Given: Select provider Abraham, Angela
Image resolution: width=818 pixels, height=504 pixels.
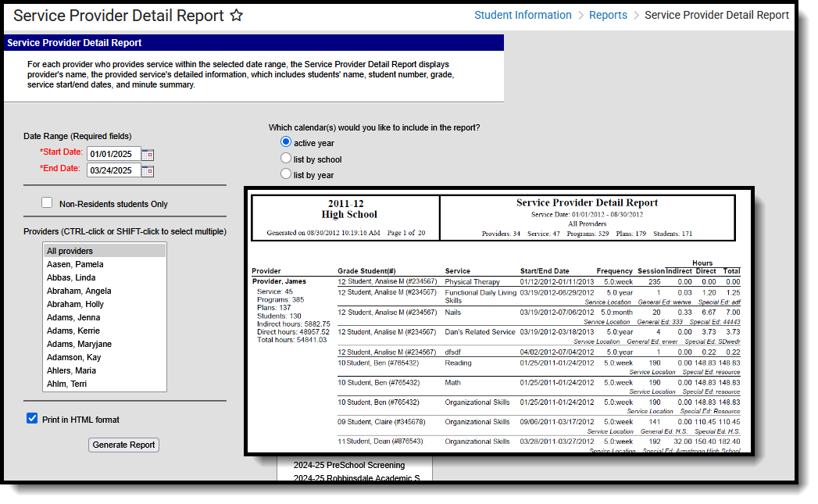Looking at the screenshot, I should 105,291.
